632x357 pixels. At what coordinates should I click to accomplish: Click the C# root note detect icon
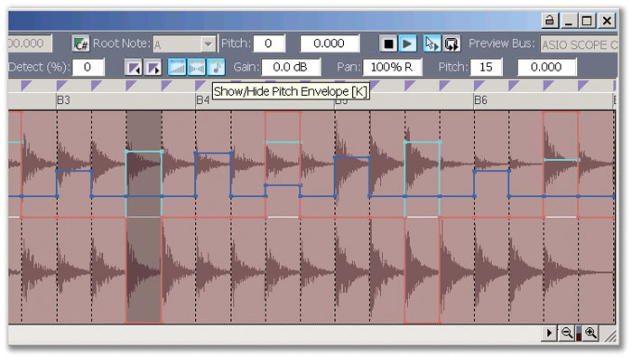[x=80, y=43]
